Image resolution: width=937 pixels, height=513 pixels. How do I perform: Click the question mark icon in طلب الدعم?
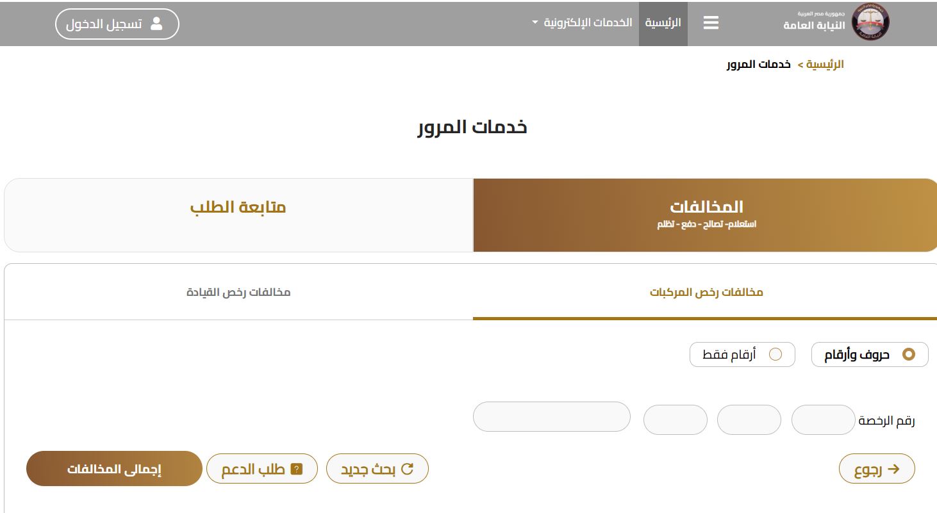pos(296,469)
